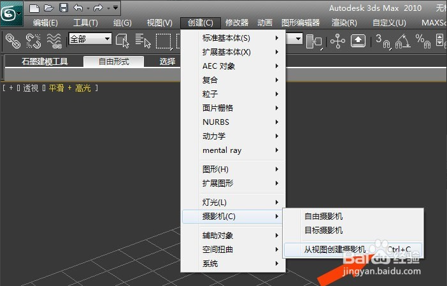The height and width of the screenshot is (286, 447).
Task: Expand the 动力学 submenu
Action: click(233, 136)
